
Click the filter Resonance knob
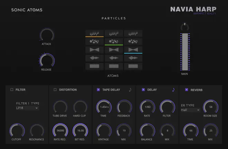click(37, 131)
